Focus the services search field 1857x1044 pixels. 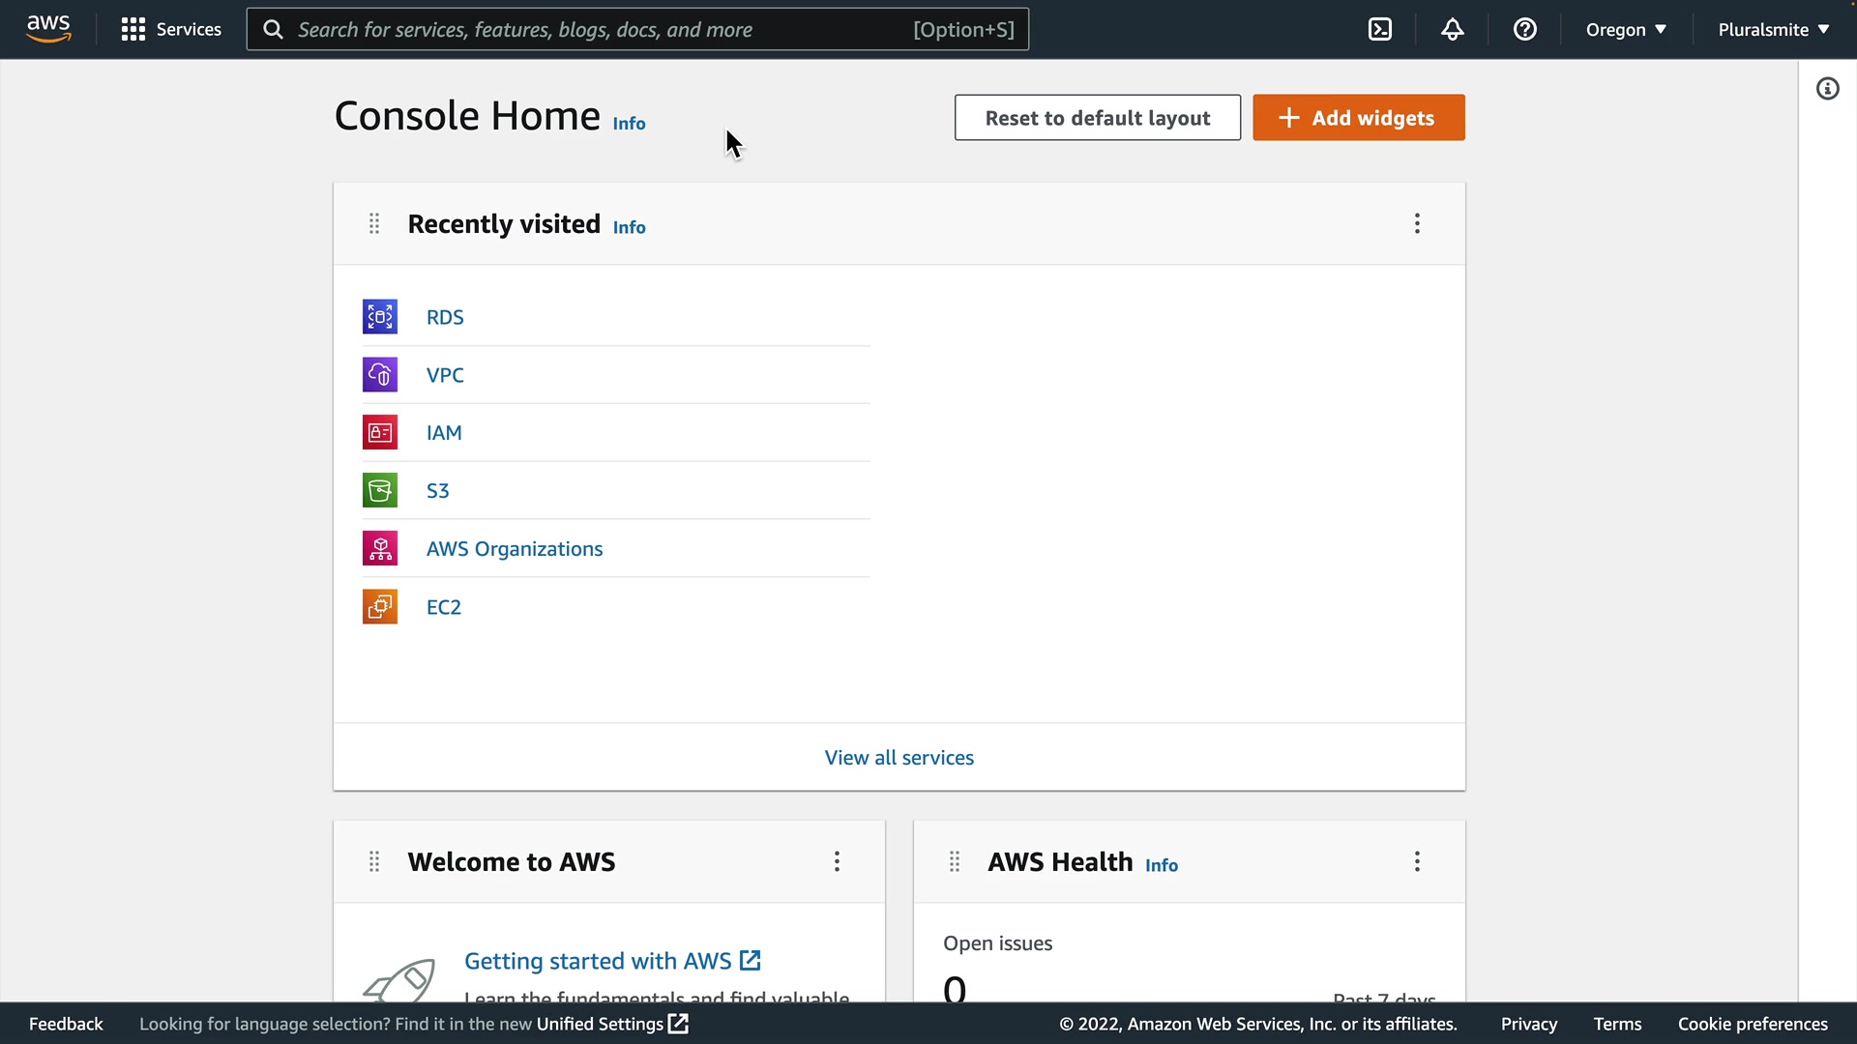600,29
